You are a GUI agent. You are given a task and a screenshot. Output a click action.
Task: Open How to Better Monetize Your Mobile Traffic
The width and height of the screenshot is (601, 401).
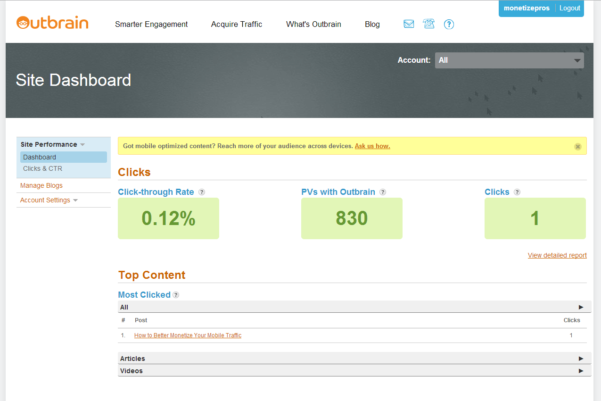click(188, 335)
